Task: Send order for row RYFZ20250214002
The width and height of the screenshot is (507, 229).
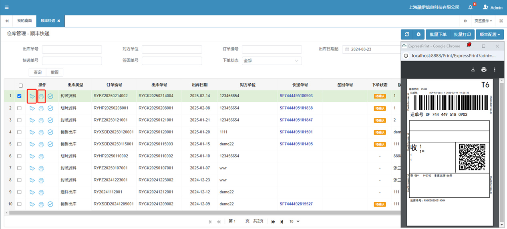Action: pos(32,96)
